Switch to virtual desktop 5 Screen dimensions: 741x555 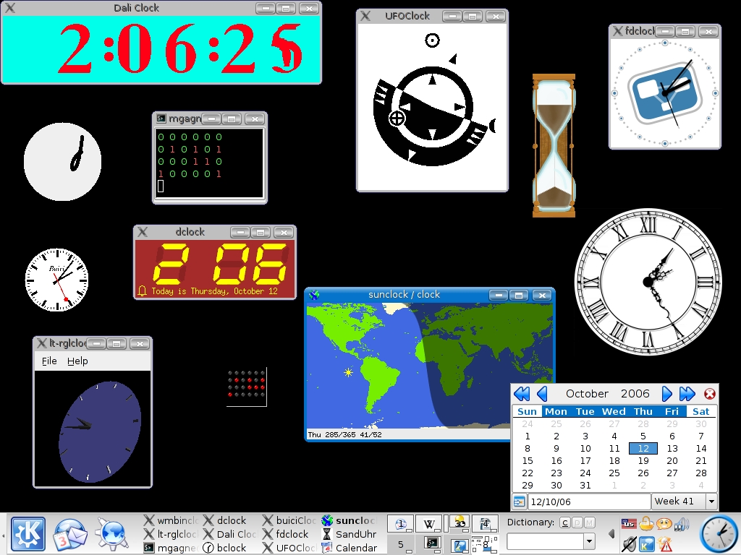(x=401, y=544)
